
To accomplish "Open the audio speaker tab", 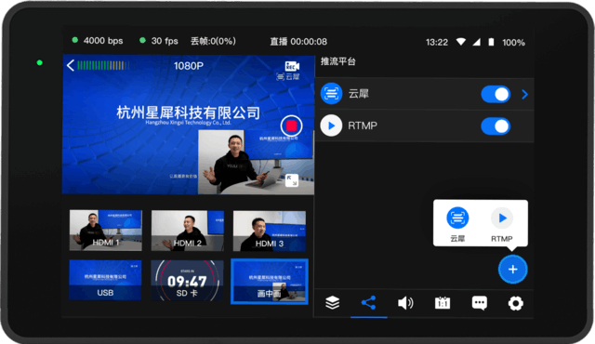I will [405, 303].
